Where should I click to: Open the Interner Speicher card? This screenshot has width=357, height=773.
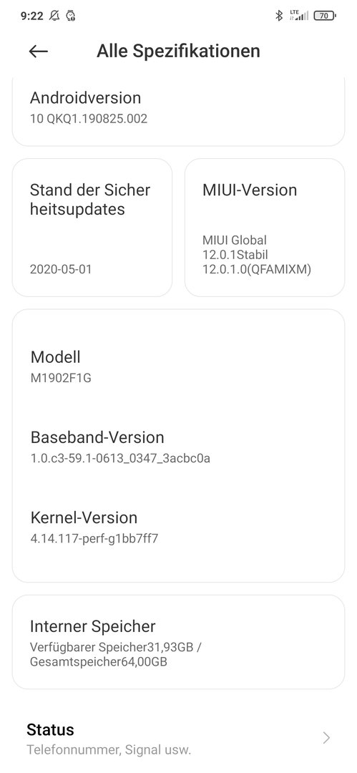[x=179, y=642]
